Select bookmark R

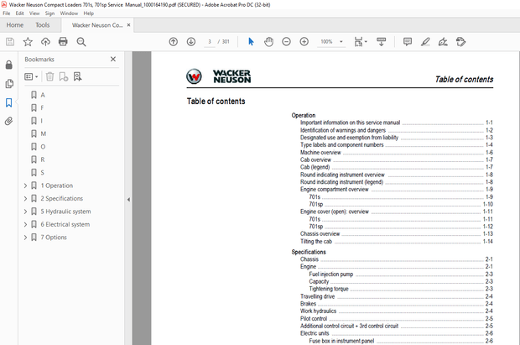tap(43, 159)
